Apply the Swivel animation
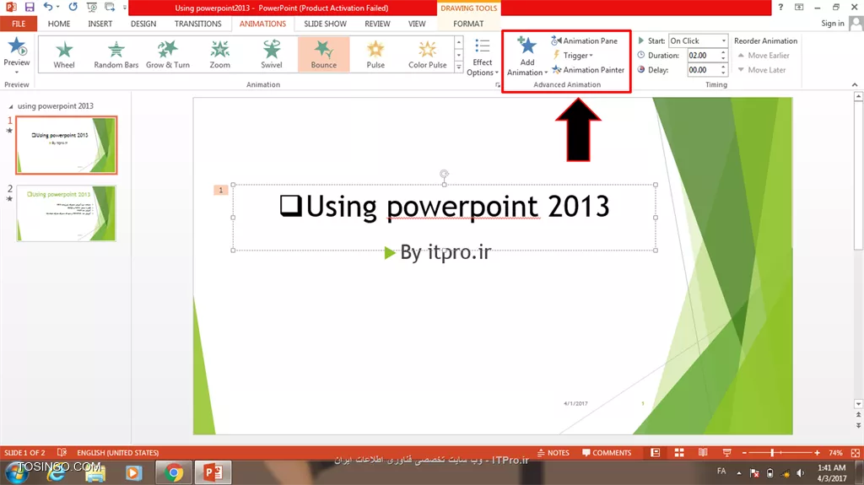Image resolution: width=864 pixels, height=485 pixels. pyautogui.click(x=272, y=55)
